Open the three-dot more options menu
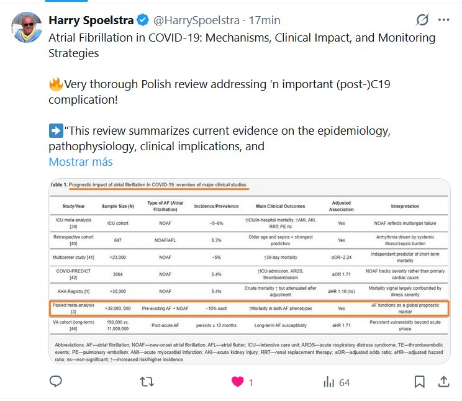 [x=443, y=20]
